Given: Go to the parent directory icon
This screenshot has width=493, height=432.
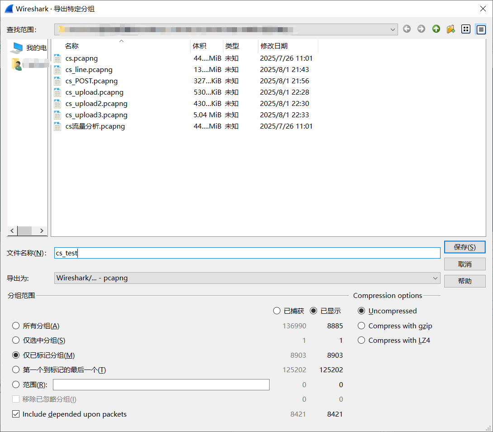Looking at the screenshot, I should pyautogui.click(x=436, y=29).
